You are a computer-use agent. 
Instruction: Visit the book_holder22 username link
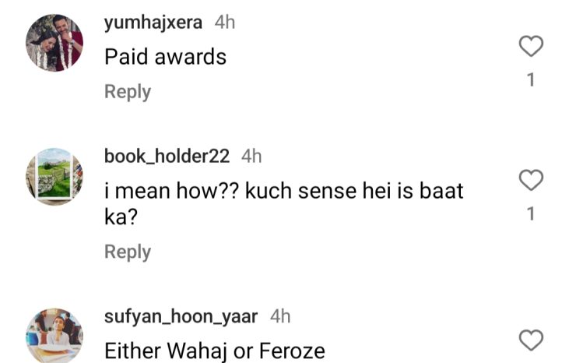[x=167, y=157]
